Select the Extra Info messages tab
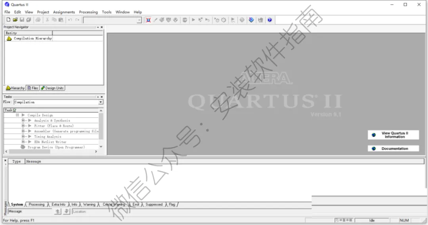The height and width of the screenshot is (225, 428). [x=58, y=204]
